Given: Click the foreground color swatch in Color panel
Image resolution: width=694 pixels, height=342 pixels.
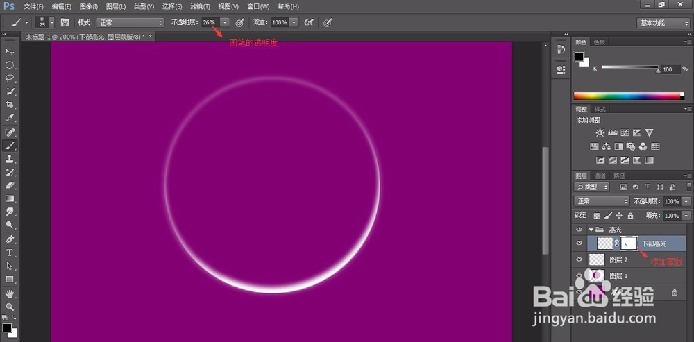Looking at the screenshot, I should (x=579, y=57).
